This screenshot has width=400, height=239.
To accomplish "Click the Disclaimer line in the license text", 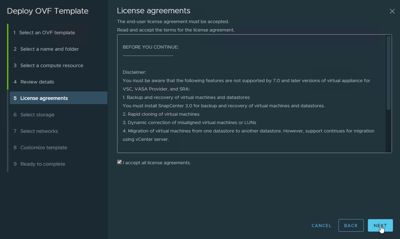I will [135, 72].
